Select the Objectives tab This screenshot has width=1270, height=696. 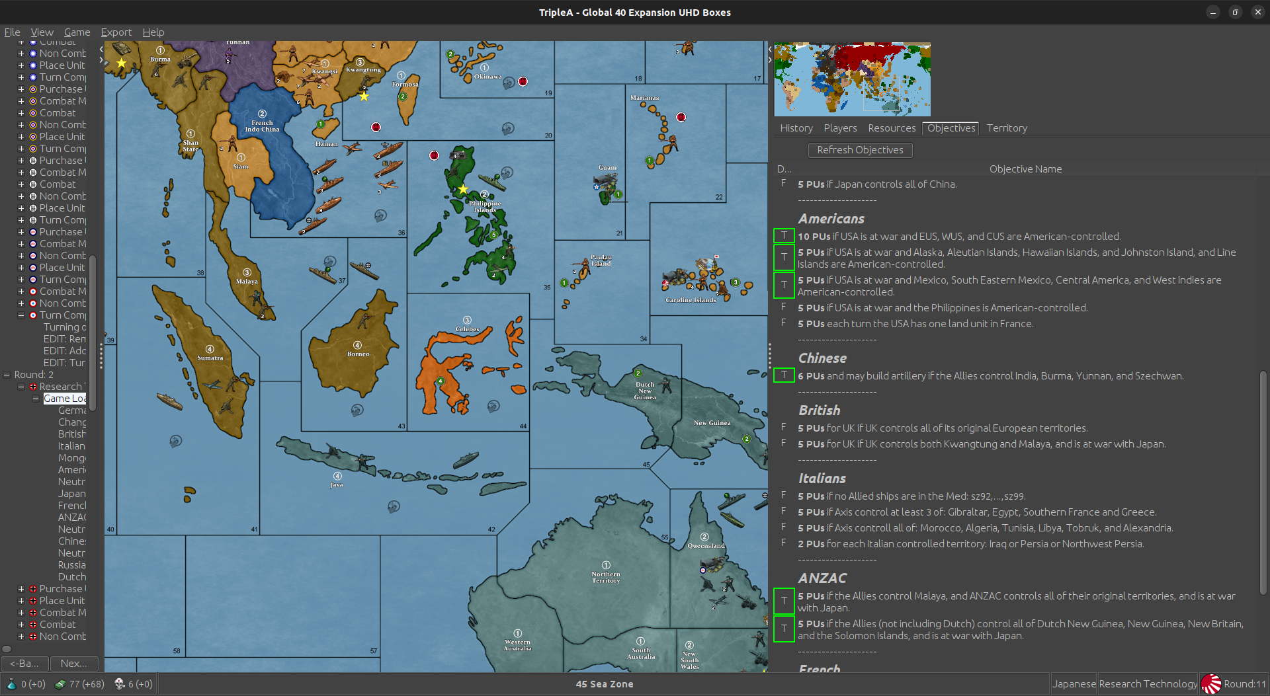tap(951, 128)
